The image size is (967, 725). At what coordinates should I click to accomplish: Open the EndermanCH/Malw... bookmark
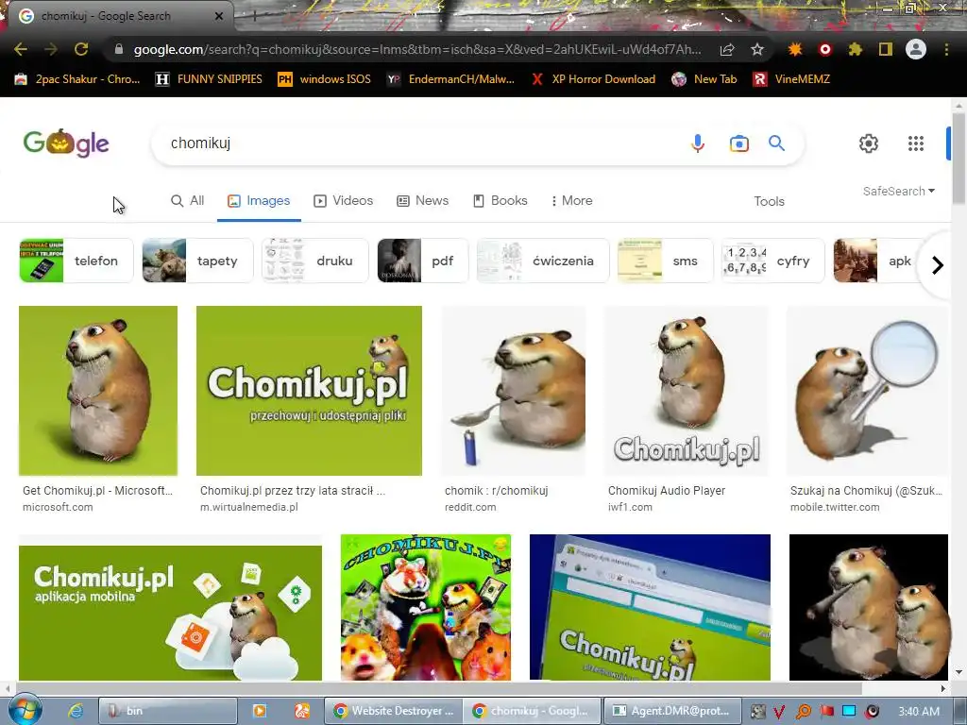coord(450,79)
